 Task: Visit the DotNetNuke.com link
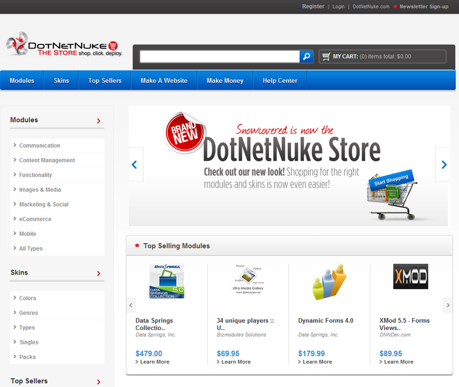pos(371,7)
